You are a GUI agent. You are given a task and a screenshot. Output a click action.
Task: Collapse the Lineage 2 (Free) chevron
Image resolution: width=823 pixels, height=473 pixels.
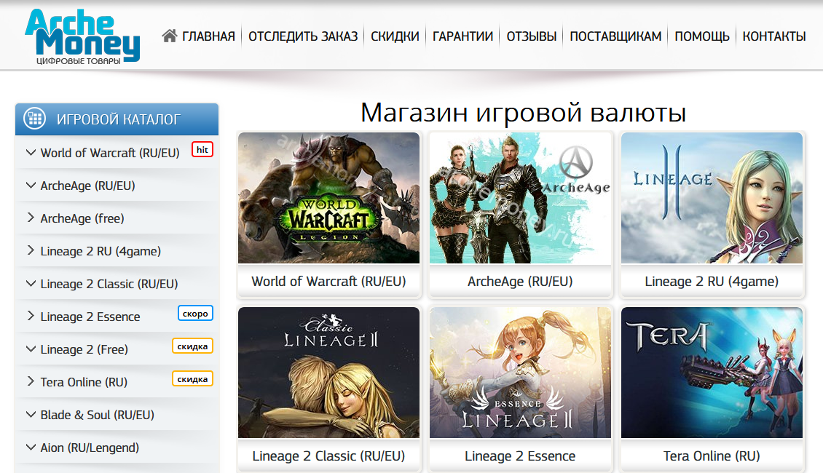31,349
